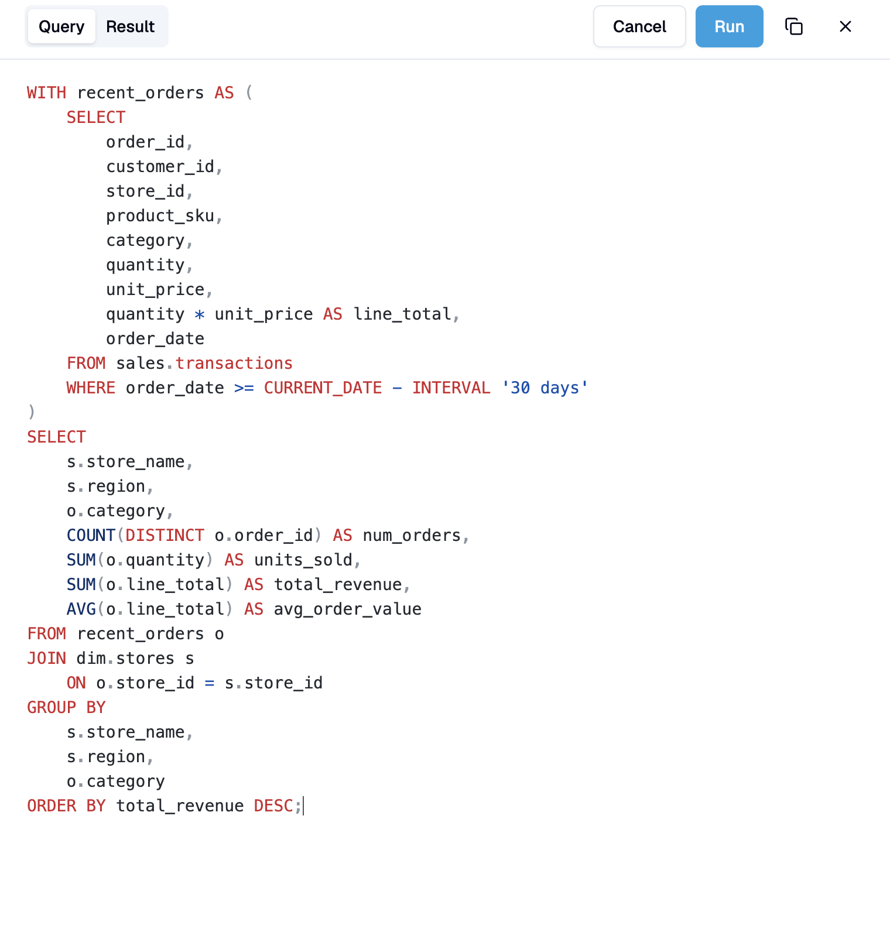
Task: Click the 'avg_order_value' alias
Action: [x=347, y=609]
